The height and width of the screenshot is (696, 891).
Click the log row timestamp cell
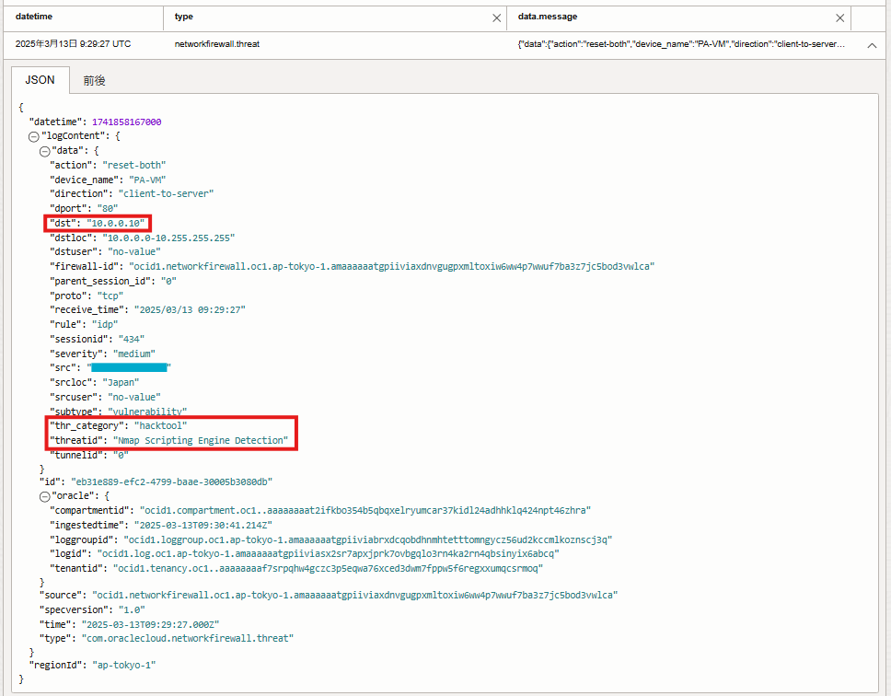pos(73,44)
